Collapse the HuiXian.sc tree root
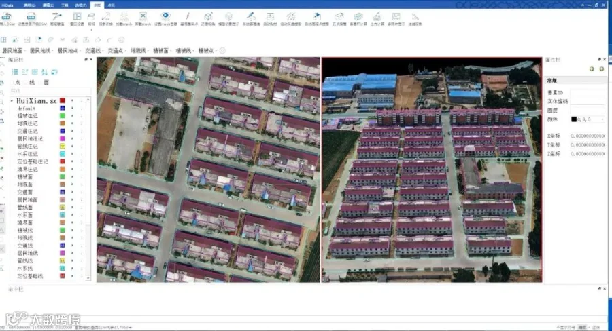612x331 pixels. pyautogui.click(x=12, y=101)
